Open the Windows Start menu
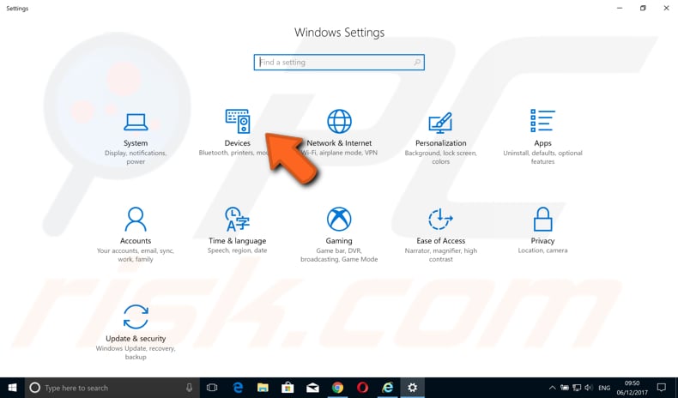 click(x=12, y=388)
